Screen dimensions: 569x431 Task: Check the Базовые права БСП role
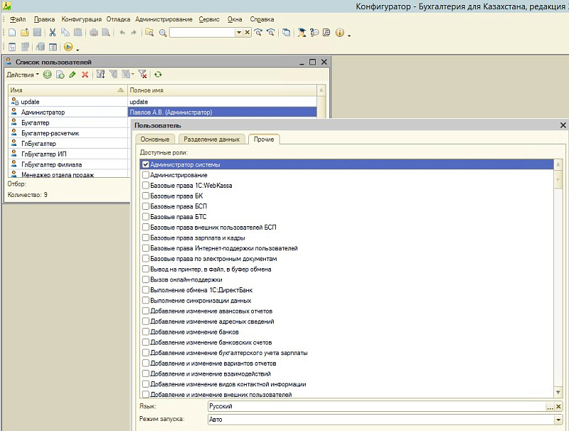pos(146,206)
